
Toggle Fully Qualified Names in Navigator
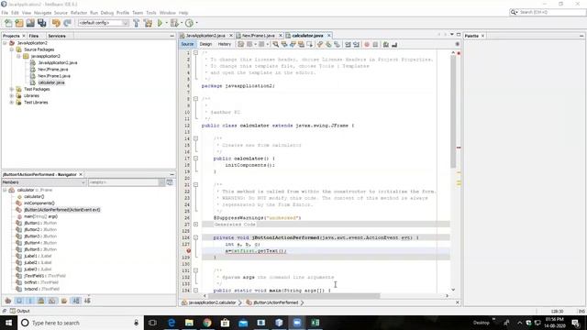(x=64, y=301)
